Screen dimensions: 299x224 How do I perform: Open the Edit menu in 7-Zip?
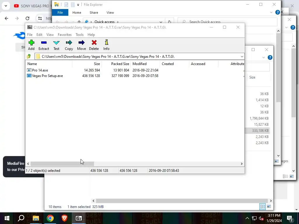39,35
